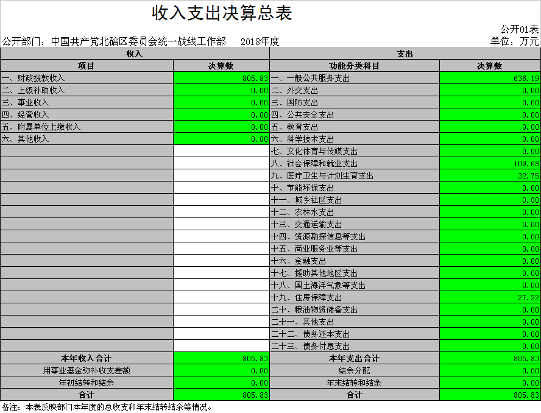
Task: Click the 项目 column header
Action: click(87, 66)
